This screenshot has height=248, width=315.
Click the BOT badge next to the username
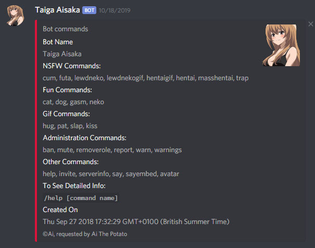[x=89, y=10]
